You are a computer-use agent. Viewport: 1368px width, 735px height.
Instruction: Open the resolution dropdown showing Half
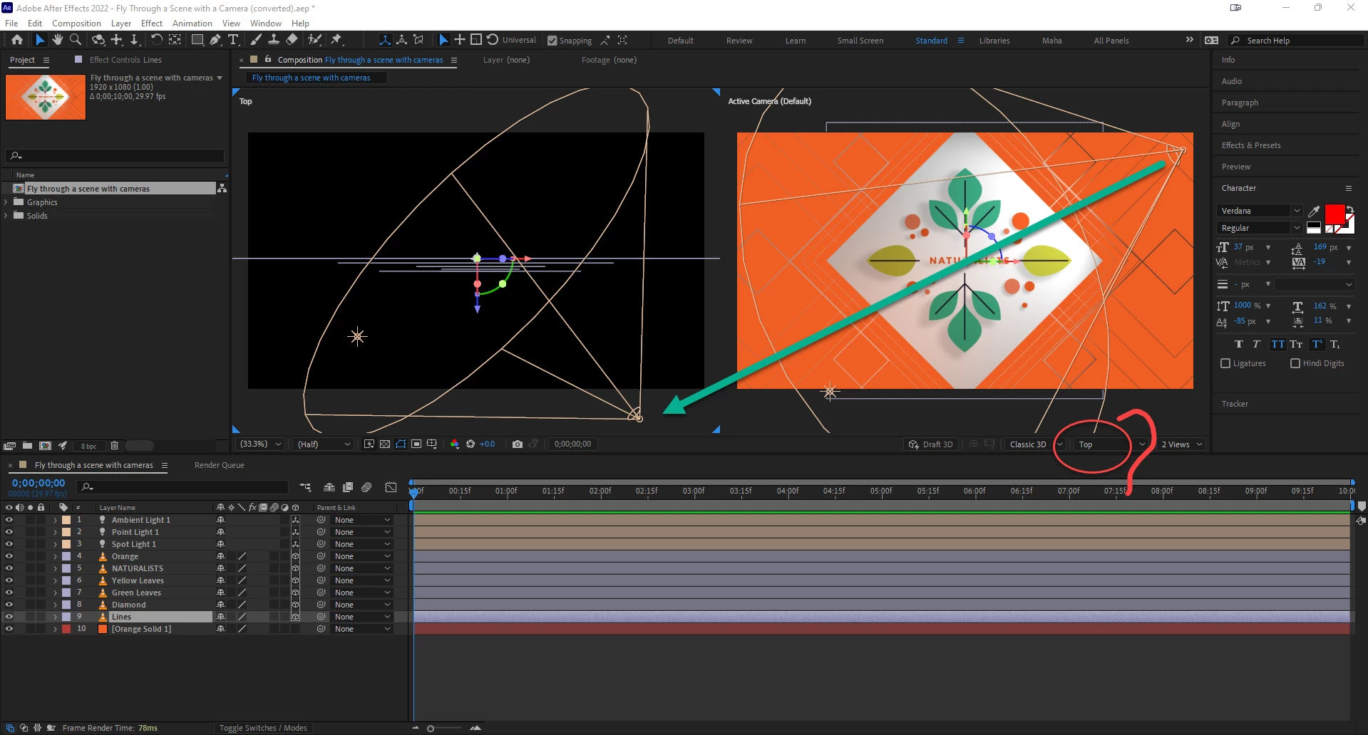(x=324, y=444)
